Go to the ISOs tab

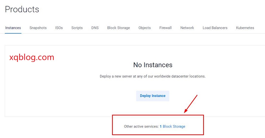(59, 28)
